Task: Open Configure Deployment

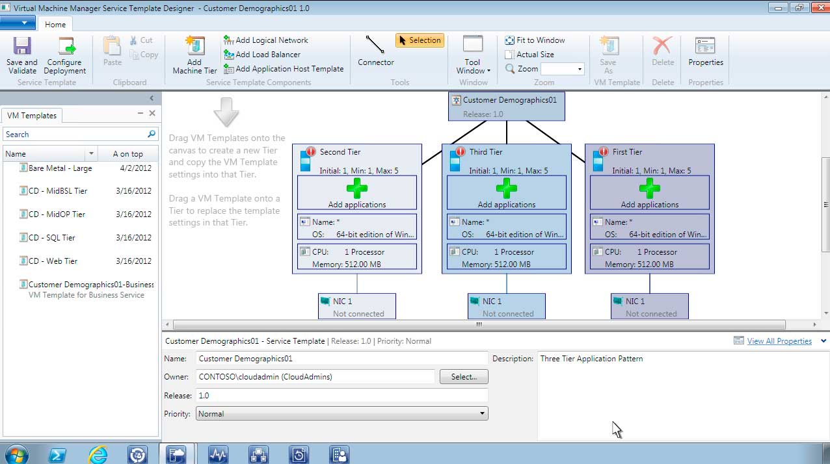Action: [65, 56]
